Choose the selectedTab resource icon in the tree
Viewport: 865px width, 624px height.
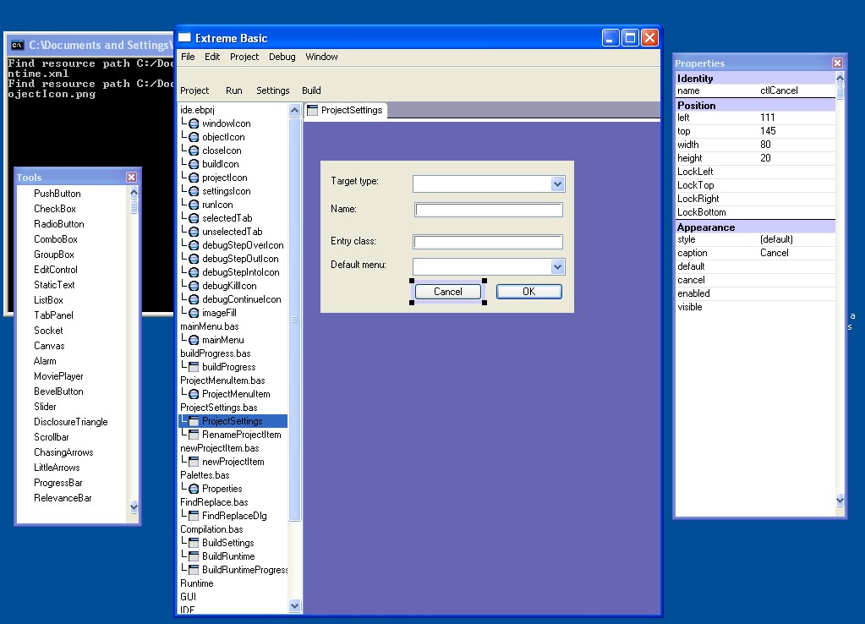click(194, 218)
